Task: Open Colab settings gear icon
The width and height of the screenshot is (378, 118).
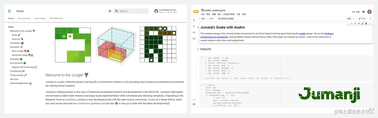Action: (363, 12)
